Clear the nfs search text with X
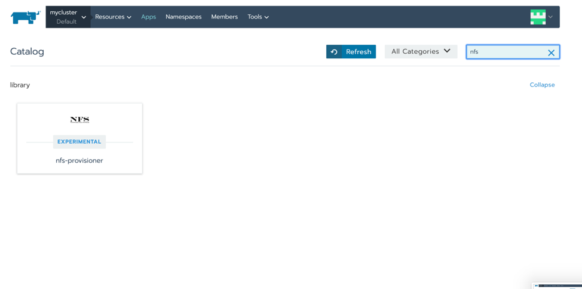Screen dimensions: 582x289 (x=551, y=52)
